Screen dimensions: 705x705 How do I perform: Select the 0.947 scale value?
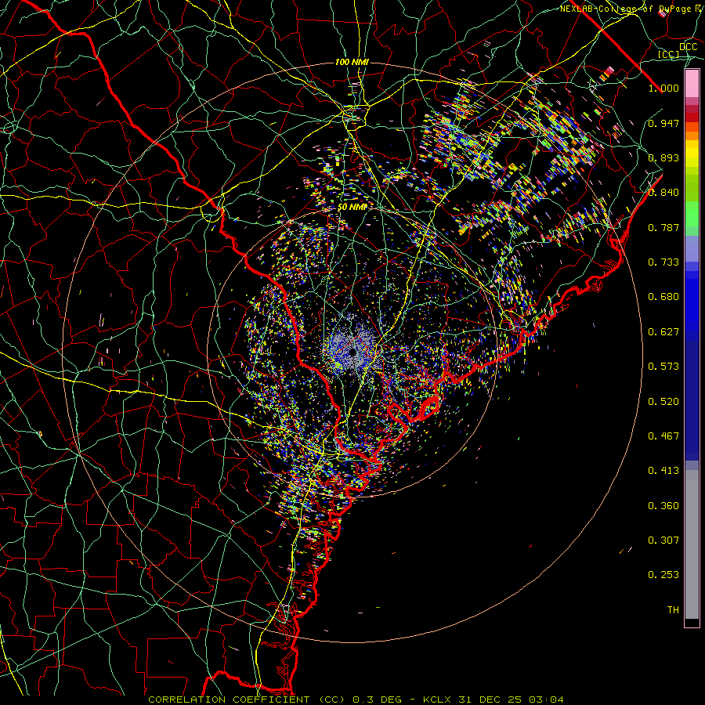click(x=663, y=123)
